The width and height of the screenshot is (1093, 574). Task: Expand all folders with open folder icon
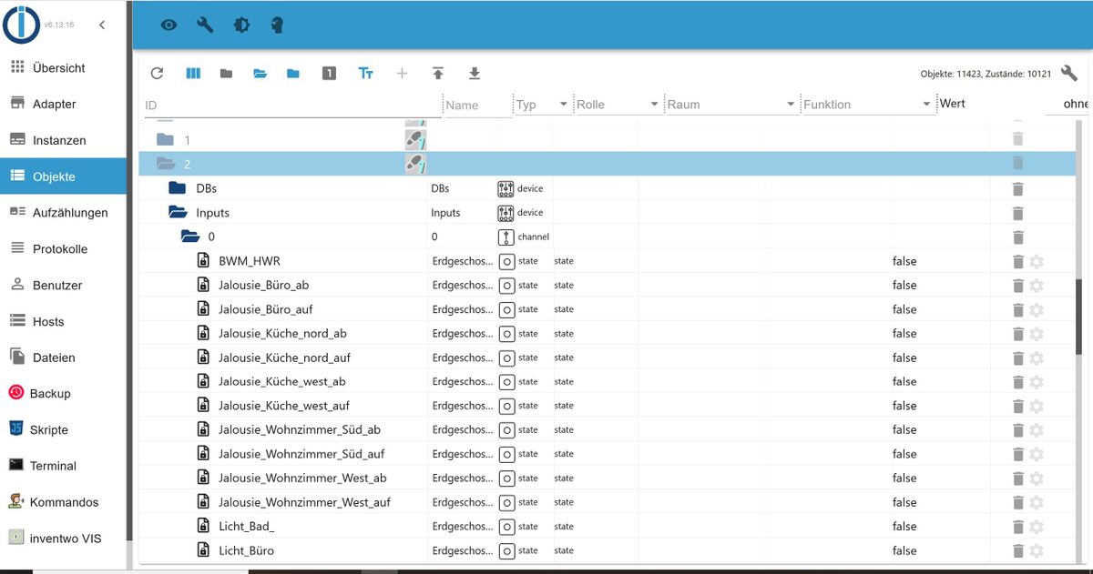click(260, 74)
